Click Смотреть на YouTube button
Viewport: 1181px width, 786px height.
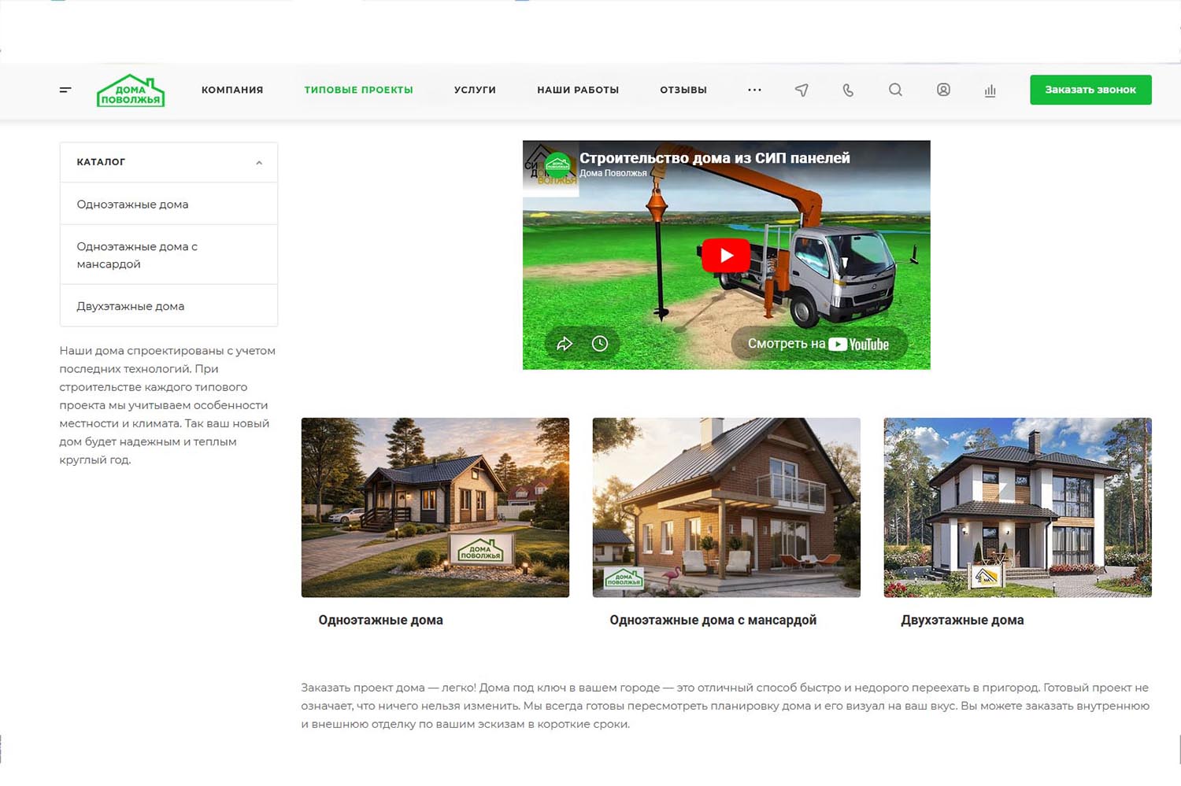818,344
